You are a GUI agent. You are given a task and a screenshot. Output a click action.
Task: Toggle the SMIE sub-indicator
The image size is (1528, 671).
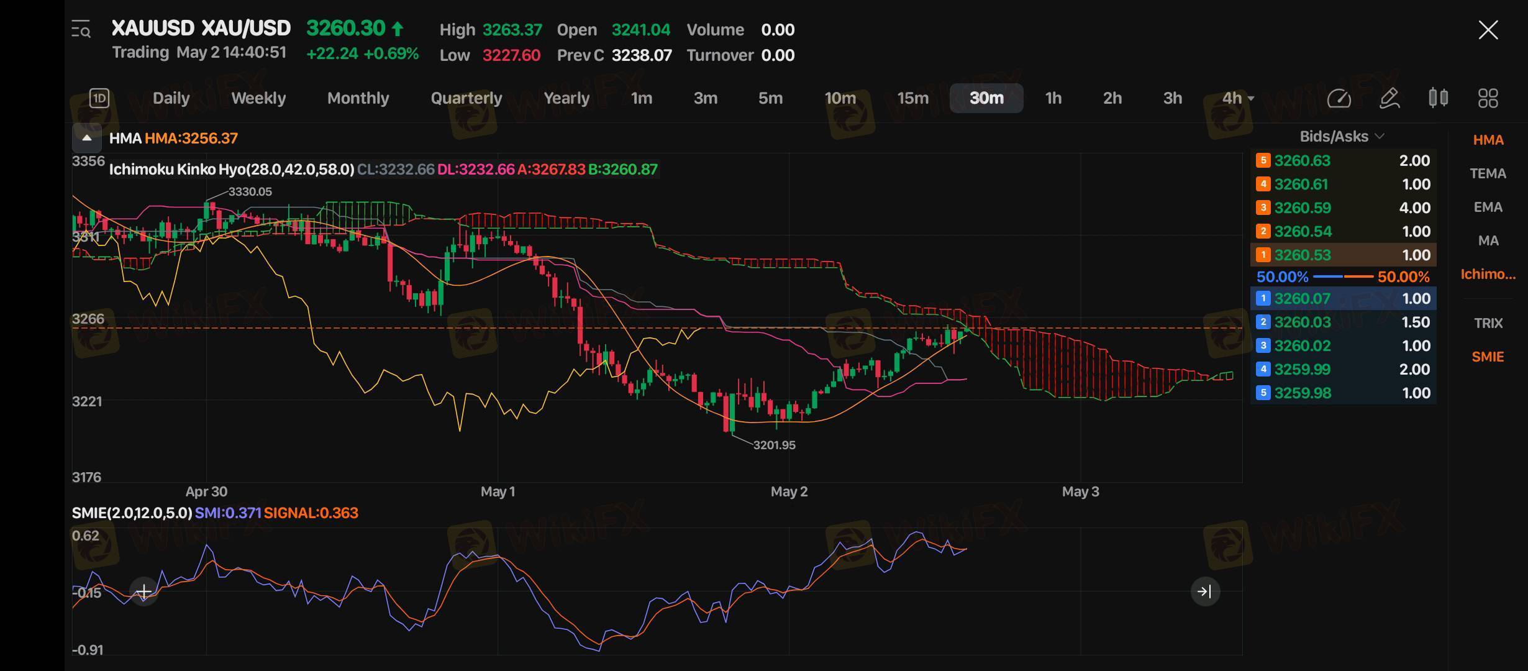click(1488, 357)
